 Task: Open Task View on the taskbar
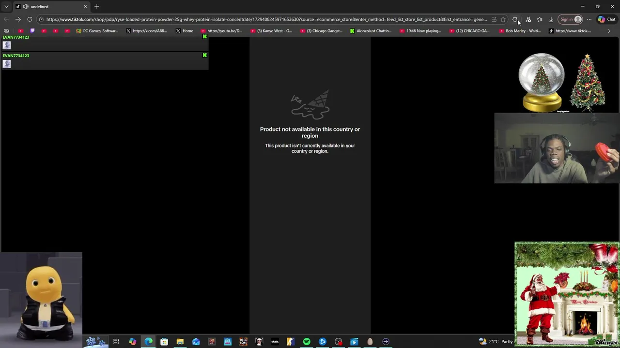click(x=116, y=342)
